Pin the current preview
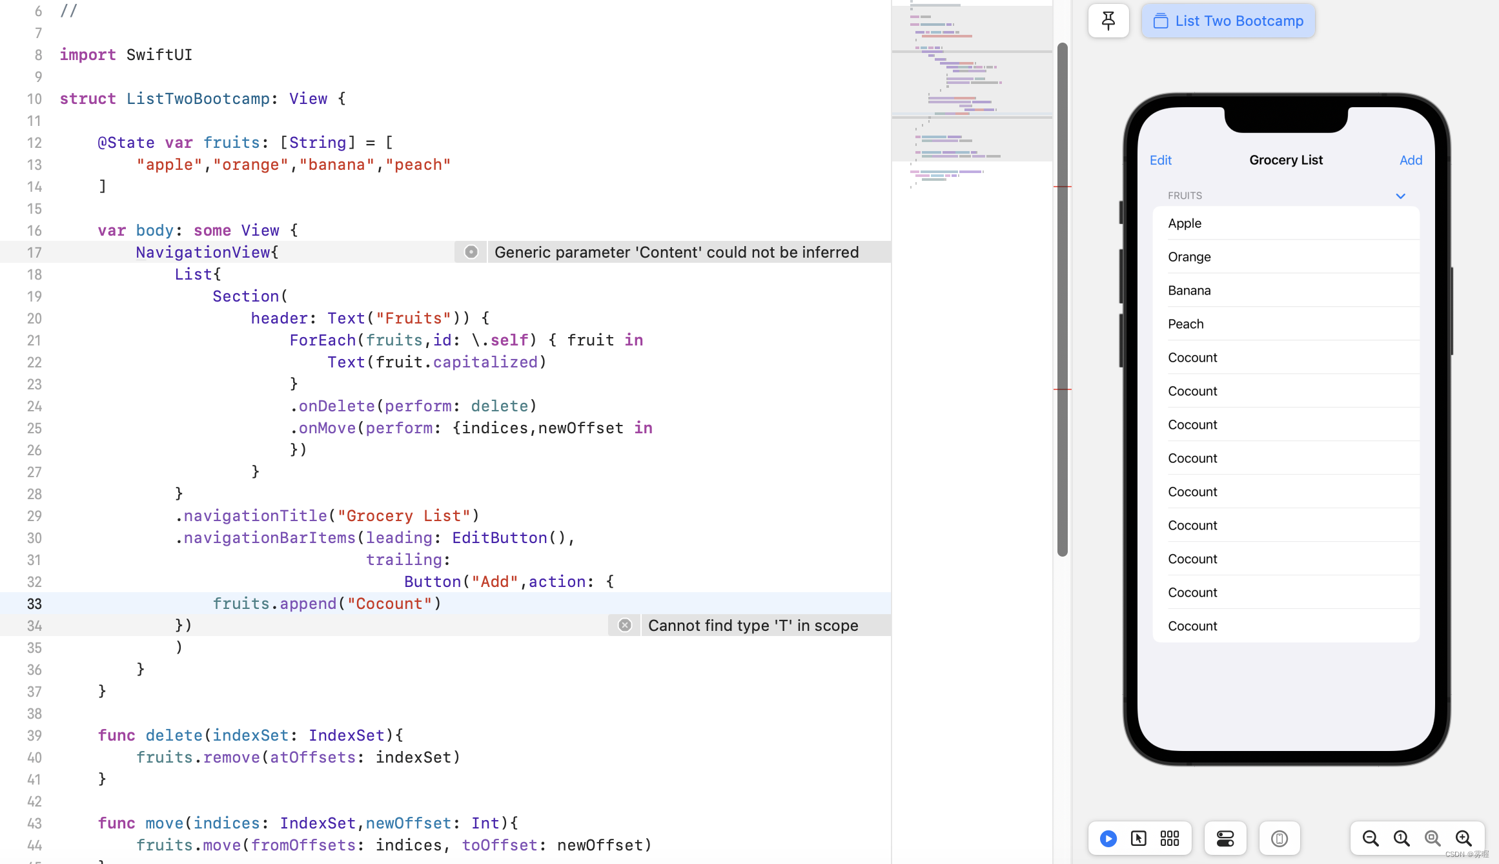1499x864 pixels. point(1108,21)
